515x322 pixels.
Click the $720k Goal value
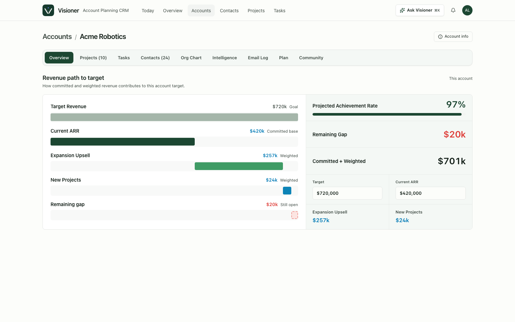(280, 107)
